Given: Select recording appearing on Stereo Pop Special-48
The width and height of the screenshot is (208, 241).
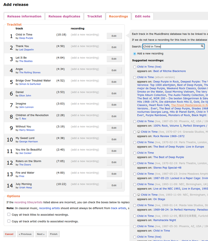Looking at the screenshot, I should pyautogui.click(x=135, y=163).
